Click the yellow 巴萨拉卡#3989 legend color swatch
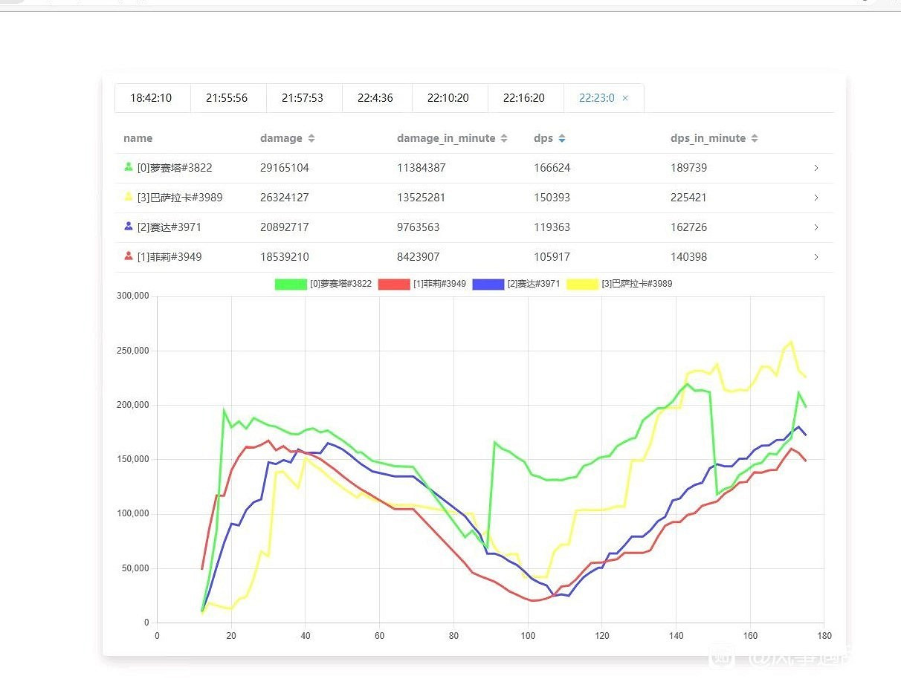The image size is (901, 679). click(x=582, y=284)
